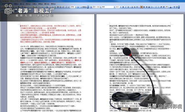Click the Format Painter brush icon

point(36,7)
